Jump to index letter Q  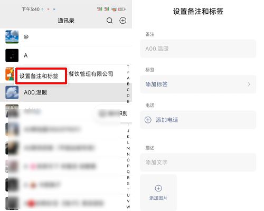[x=128, y=172]
